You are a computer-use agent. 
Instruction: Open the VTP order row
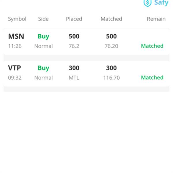86,74
